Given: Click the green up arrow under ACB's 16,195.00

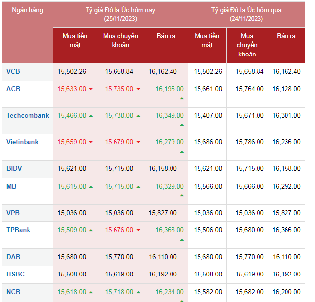Looking at the screenshot, I should [182, 98].
